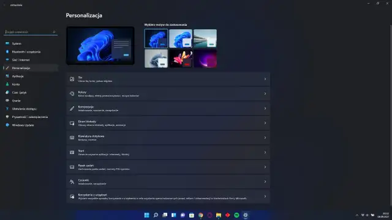Screen dimensions: 392x220
Task: Select the colorful flower theme thumbnail
Action: [x=181, y=59]
